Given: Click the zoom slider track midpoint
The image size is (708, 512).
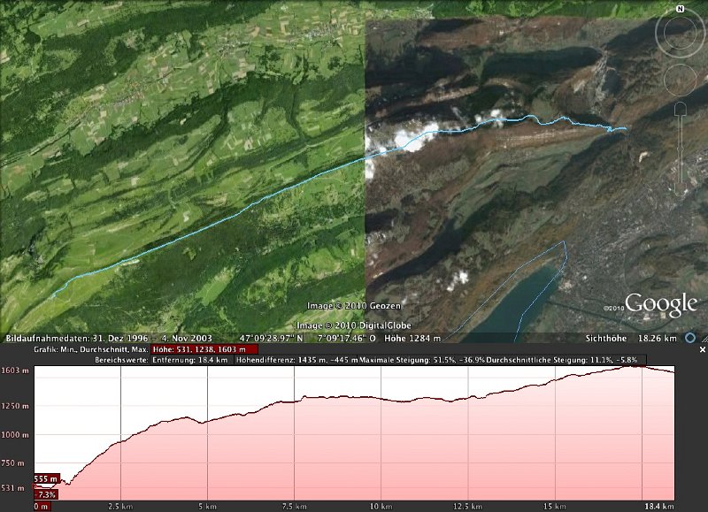Looking at the screenshot, I should coord(680,150).
